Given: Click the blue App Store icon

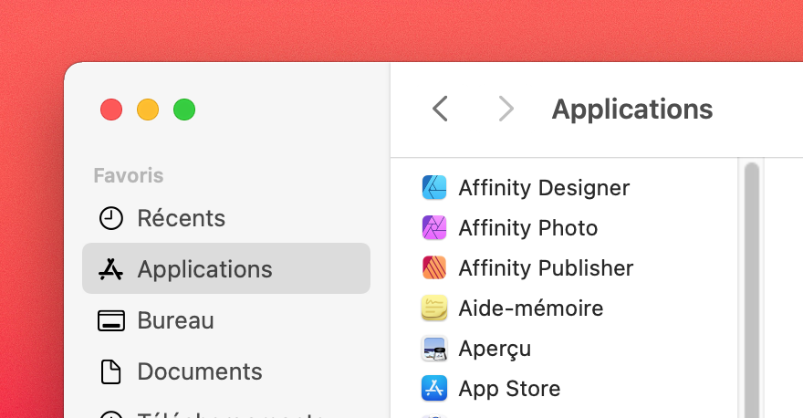Looking at the screenshot, I should point(433,389).
